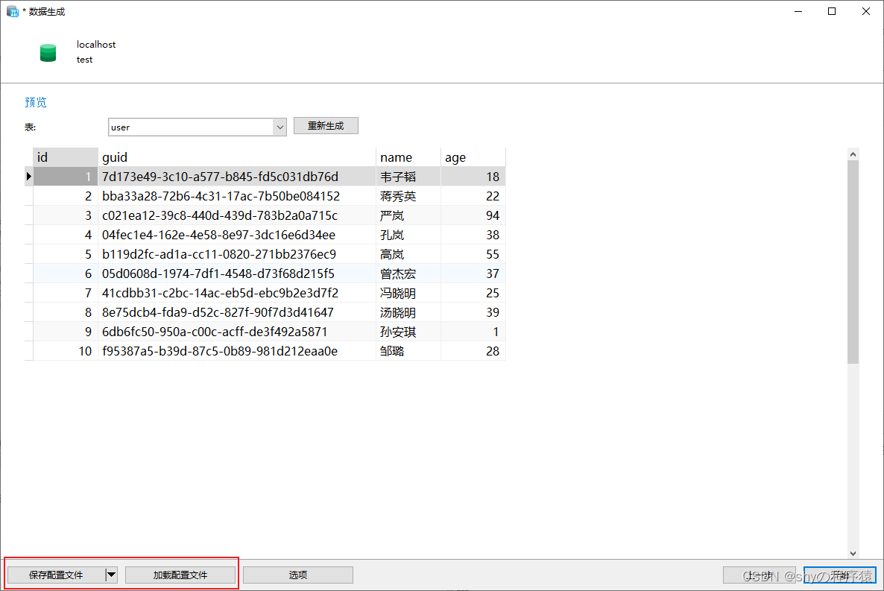Screen dimensions: 884x591
Task: Select the name cell 韦子韬
Action: point(408,177)
